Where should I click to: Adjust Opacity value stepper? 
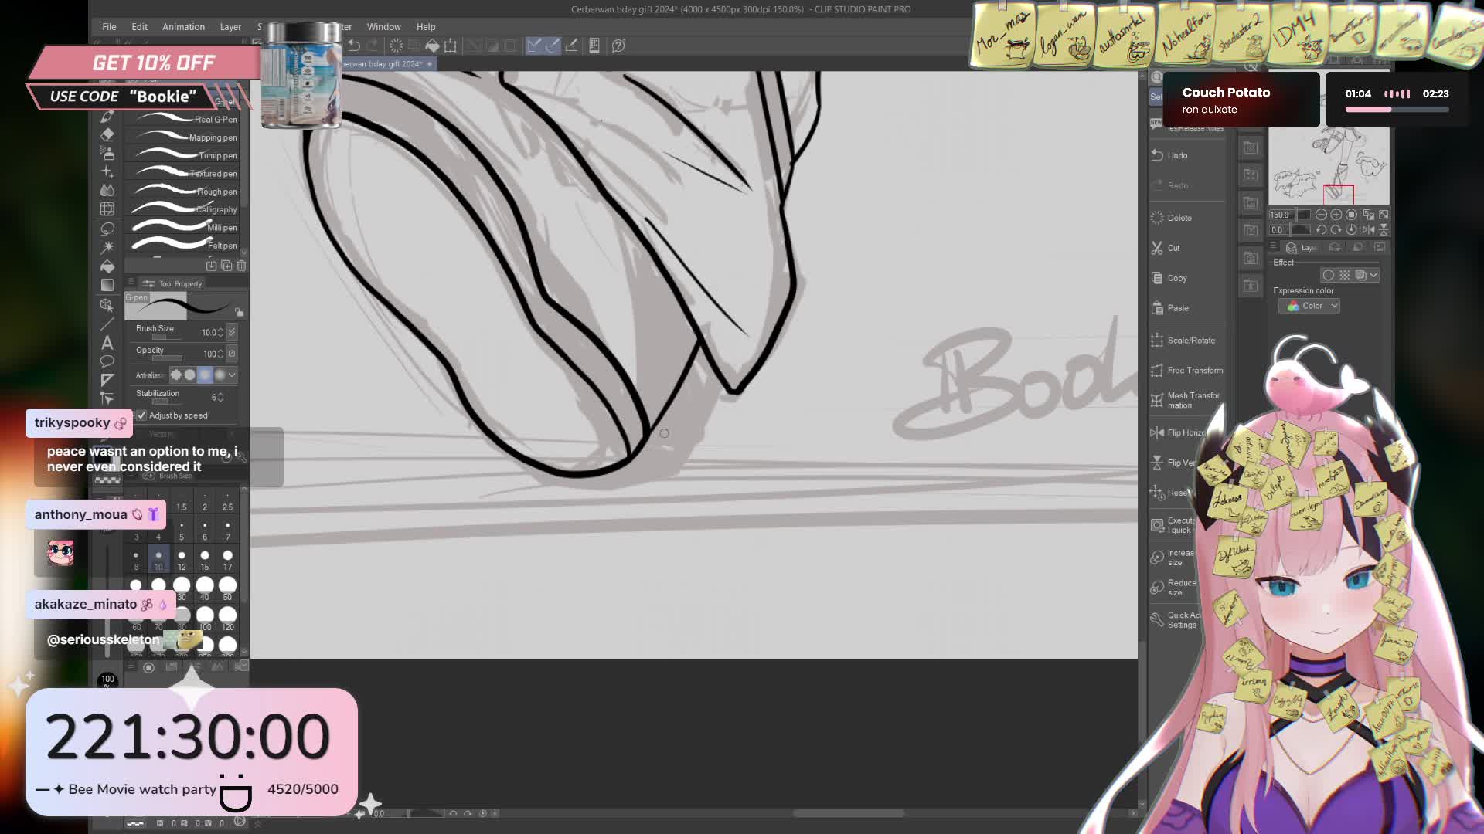pos(220,354)
